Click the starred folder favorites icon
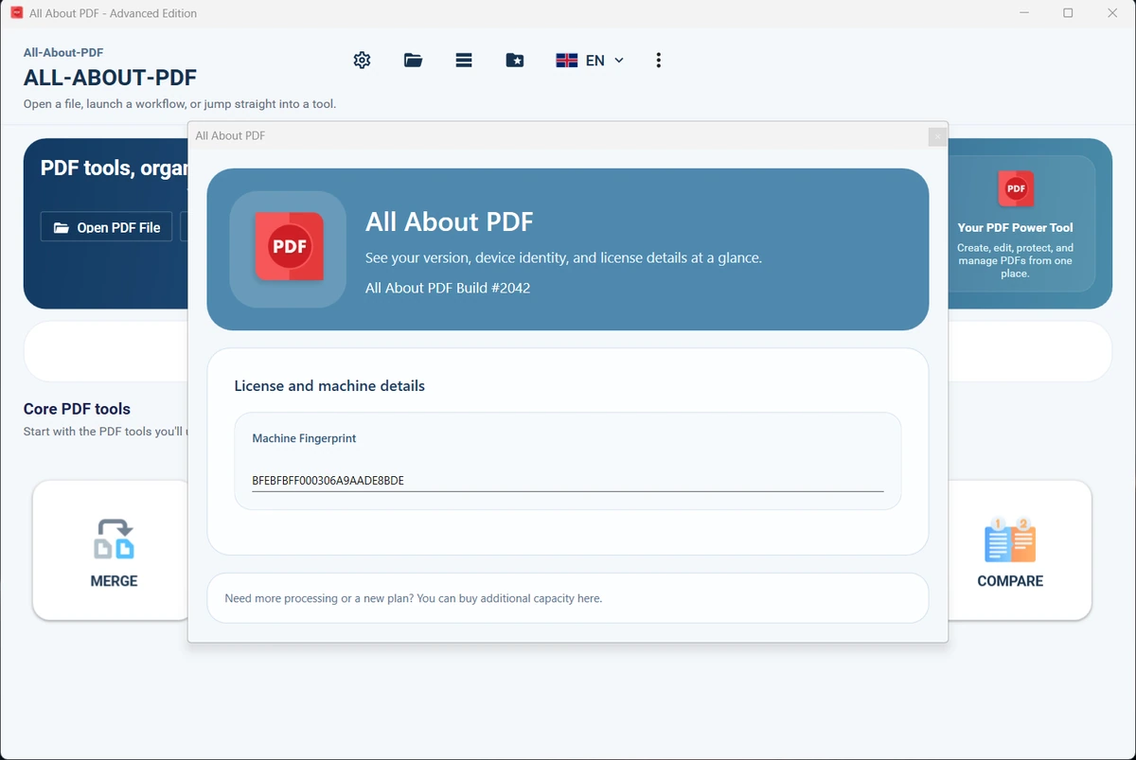 (x=515, y=61)
